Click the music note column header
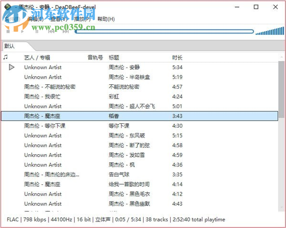Viewport: 290px width, 231px height. pos(6,58)
